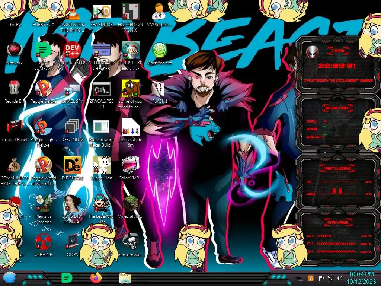This screenshot has width=381, height=286.
Task: Open the RansomWar... skull icon
Action: pos(130,245)
